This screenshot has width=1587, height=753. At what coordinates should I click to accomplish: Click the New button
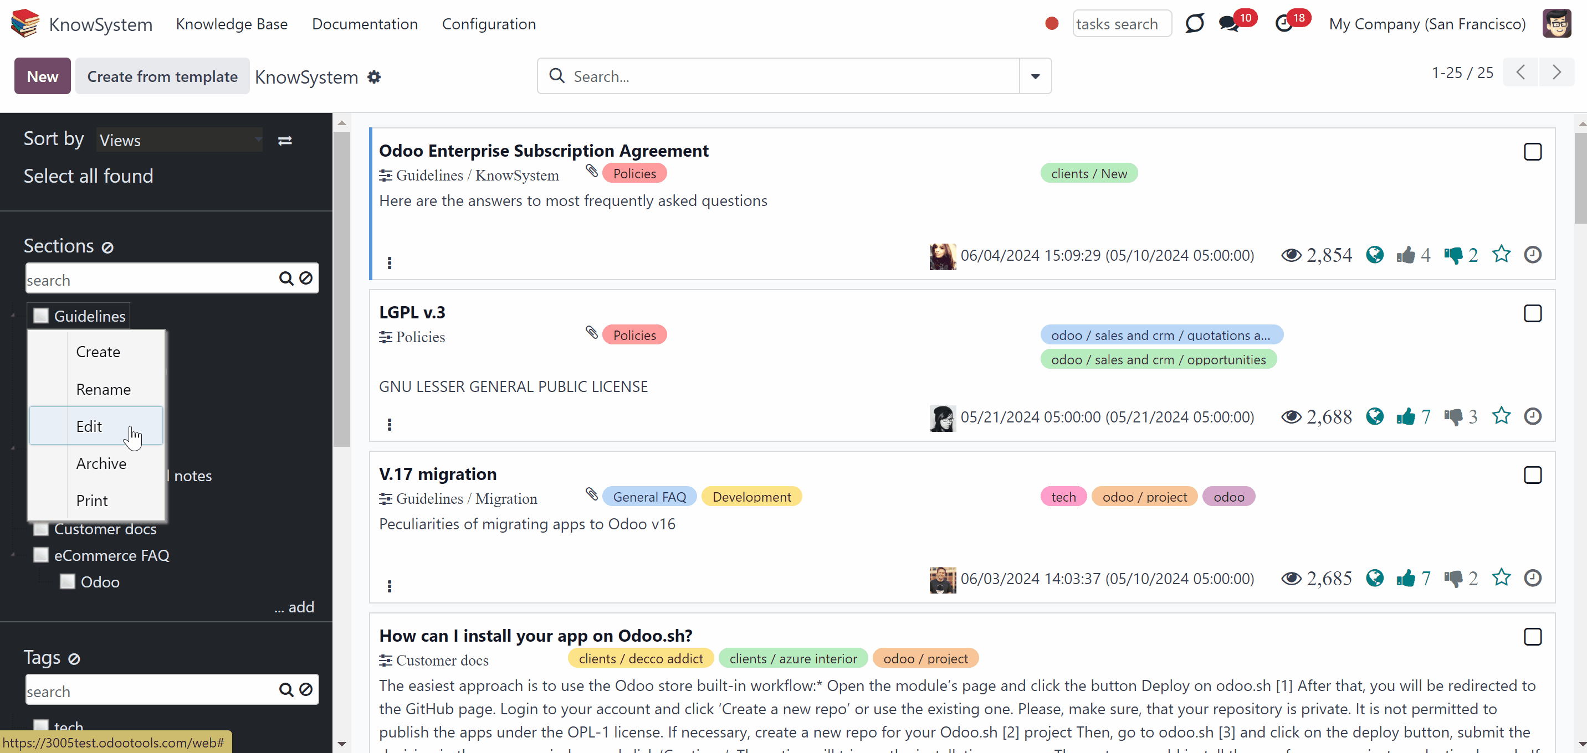click(43, 76)
